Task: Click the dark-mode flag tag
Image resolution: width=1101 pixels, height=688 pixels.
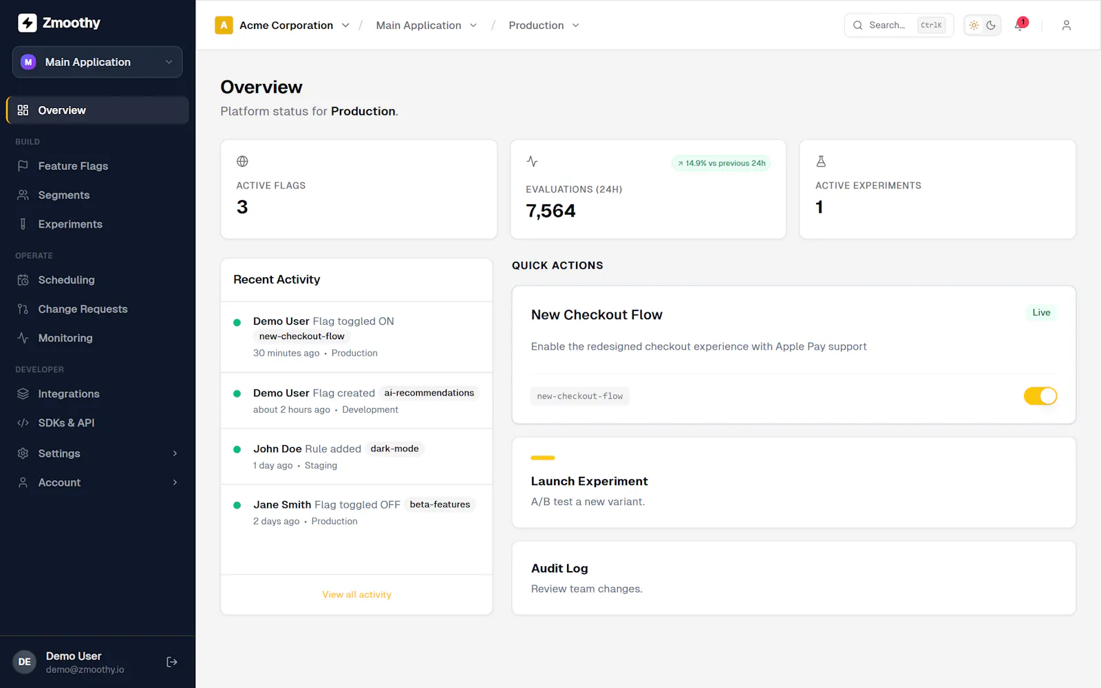Action: [x=394, y=449]
